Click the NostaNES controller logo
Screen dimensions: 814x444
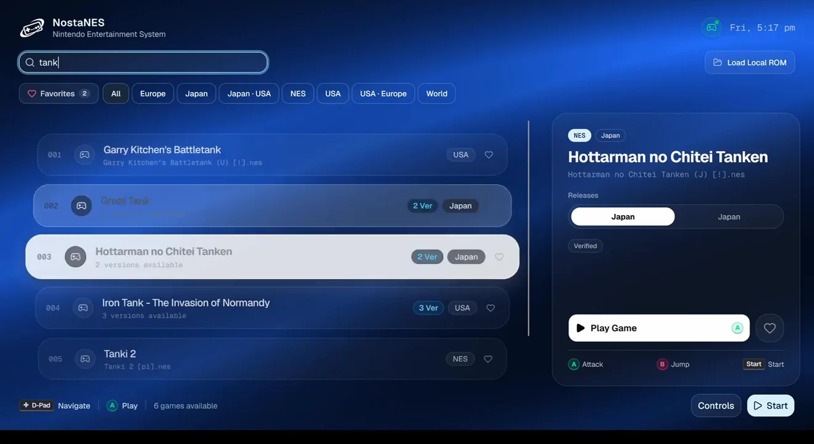pos(32,28)
